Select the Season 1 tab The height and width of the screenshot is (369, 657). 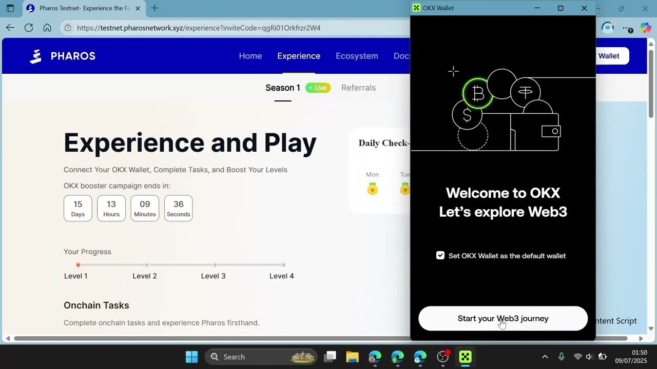(x=283, y=88)
